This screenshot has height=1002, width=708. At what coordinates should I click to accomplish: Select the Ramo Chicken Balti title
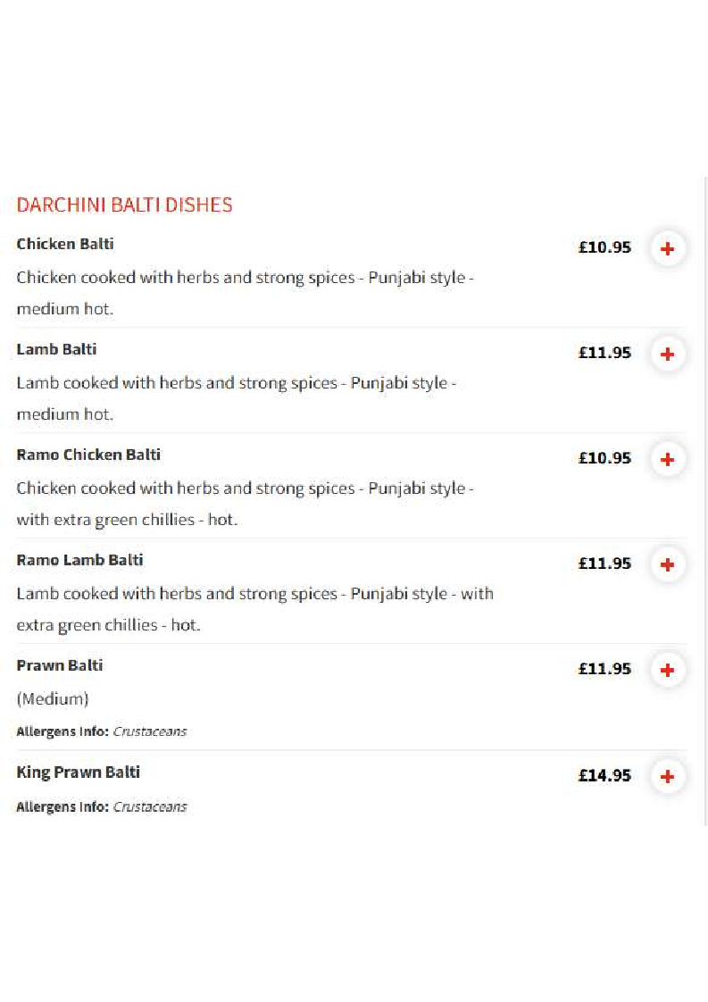[88, 455]
